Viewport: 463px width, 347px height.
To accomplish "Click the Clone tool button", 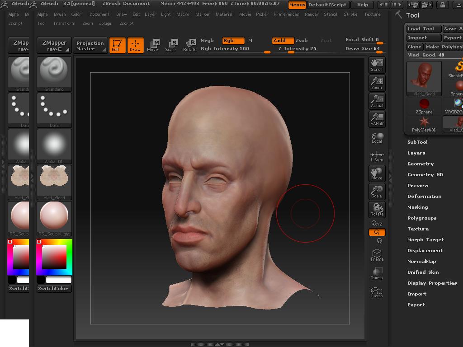I will pos(415,47).
